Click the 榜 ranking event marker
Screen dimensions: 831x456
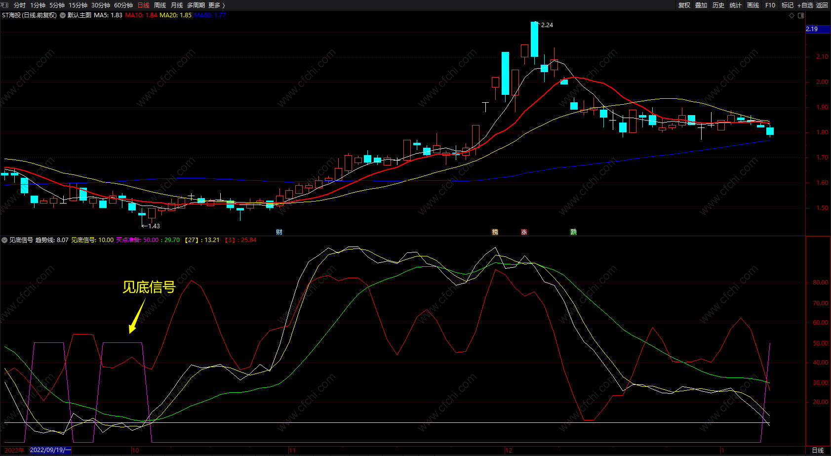coord(495,232)
